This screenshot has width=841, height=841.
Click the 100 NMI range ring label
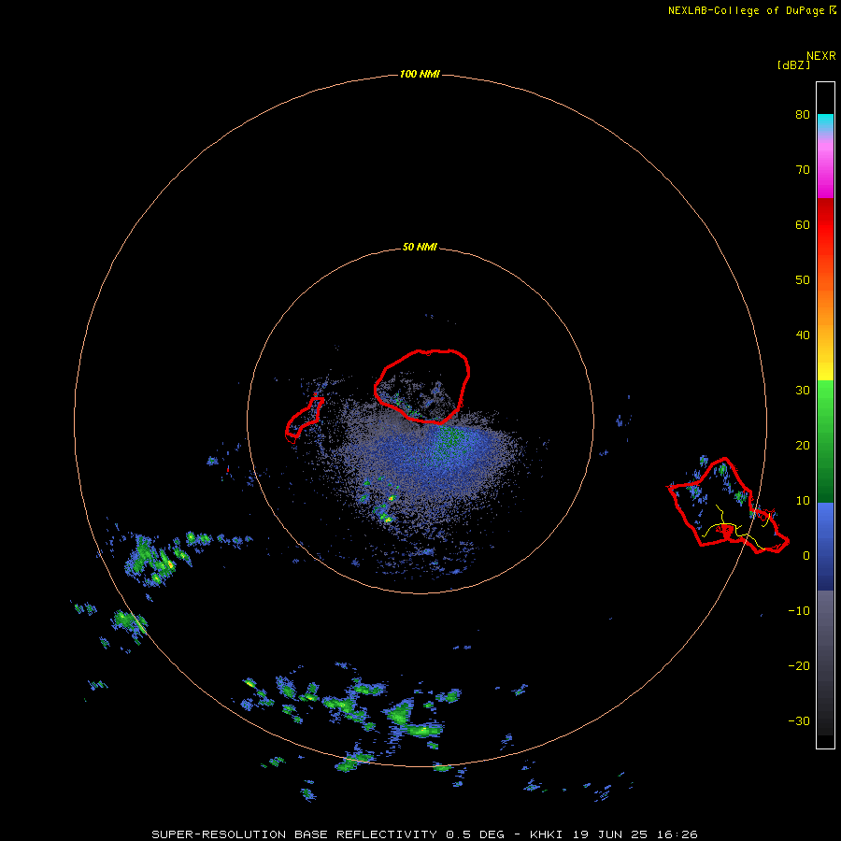[x=420, y=74]
